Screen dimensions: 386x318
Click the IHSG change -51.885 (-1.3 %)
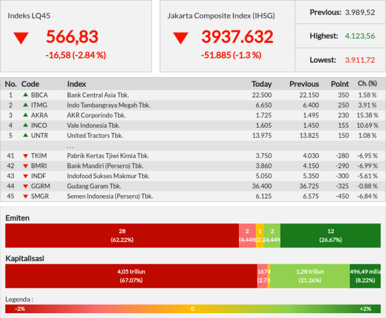pos(231,55)
